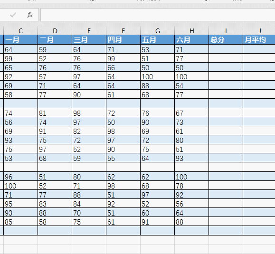Select column G header
275x254 pixels.
[158, 31]
